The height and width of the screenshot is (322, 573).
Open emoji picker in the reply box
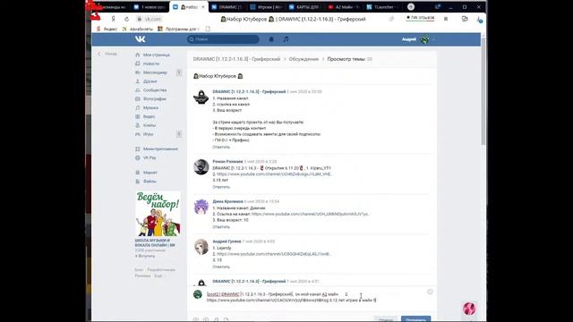click(x=430, y=292)
